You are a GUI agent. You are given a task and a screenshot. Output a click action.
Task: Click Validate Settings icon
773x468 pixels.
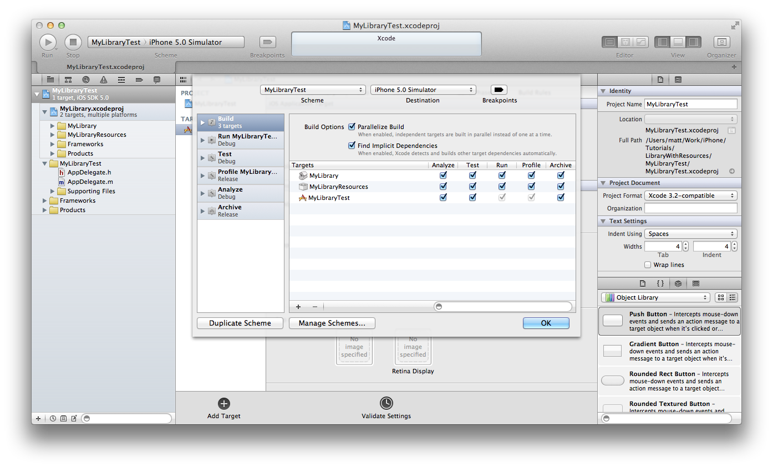387,403
